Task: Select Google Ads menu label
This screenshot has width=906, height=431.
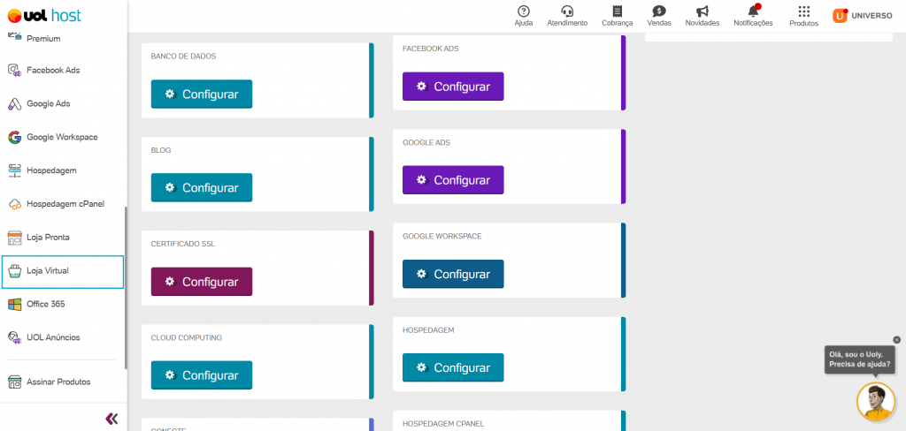Action: pyautogui.click(x=49, y=104)
